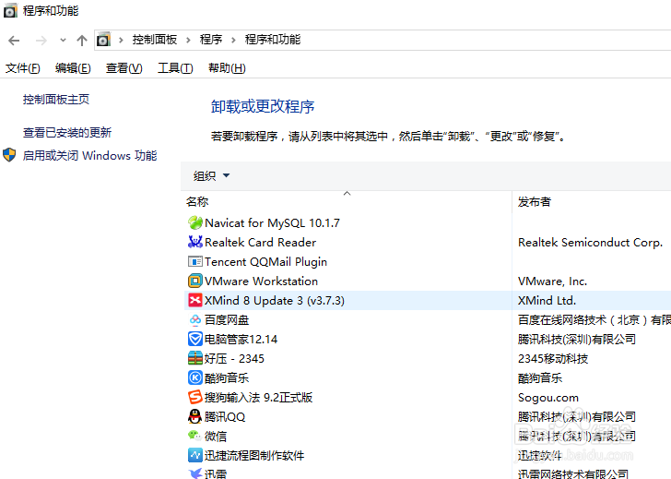Select 搜狗输入法 9.2正式版 entry
Image resolution: width=671 pixels, height=479 pixels.
pyautogui.click(x=258, y=397)
